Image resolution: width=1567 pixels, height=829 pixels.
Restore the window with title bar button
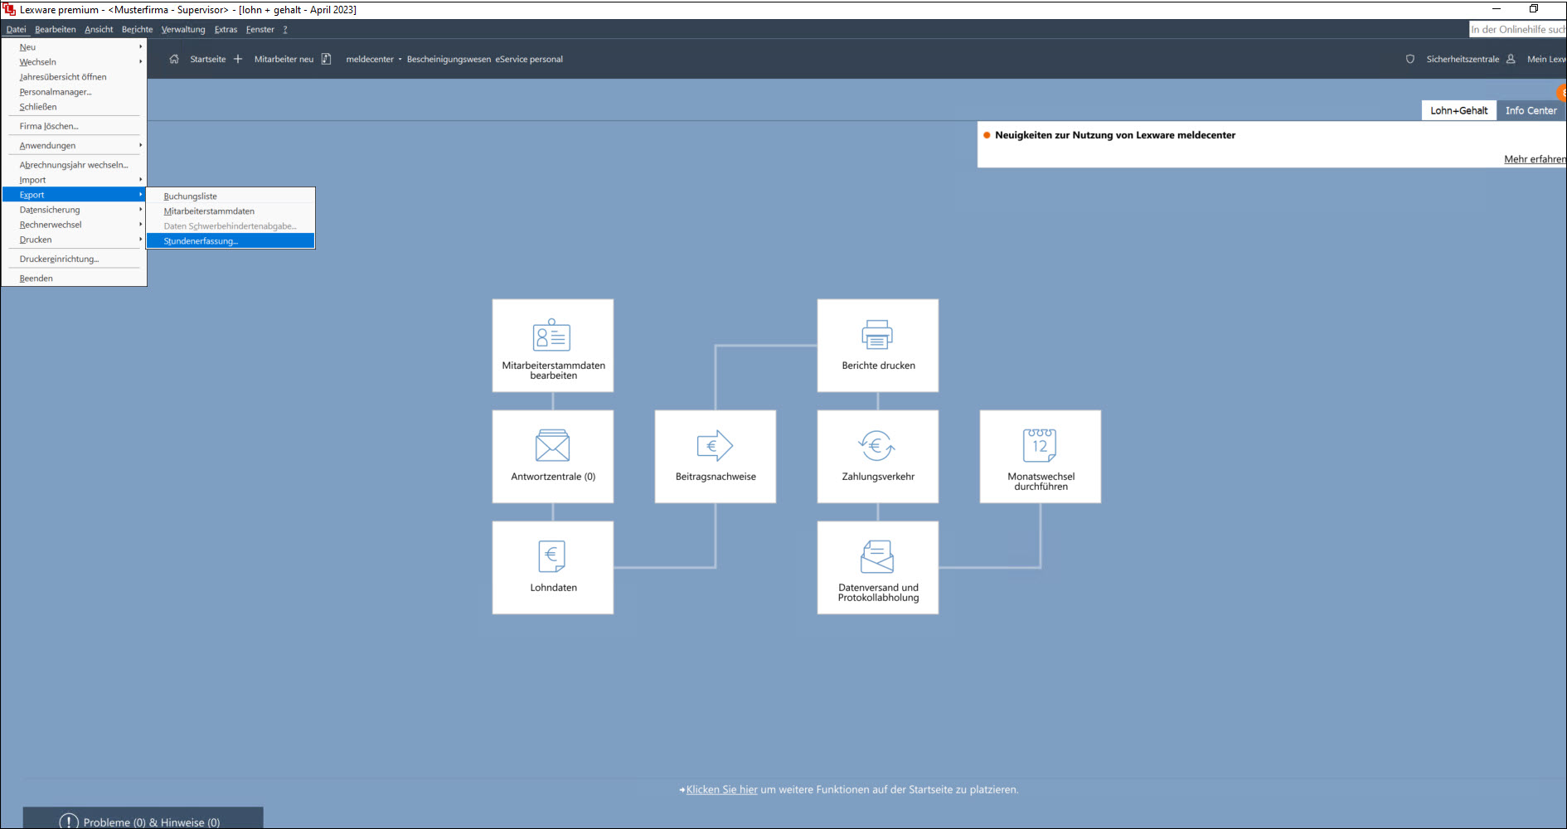coord(1534,9)
